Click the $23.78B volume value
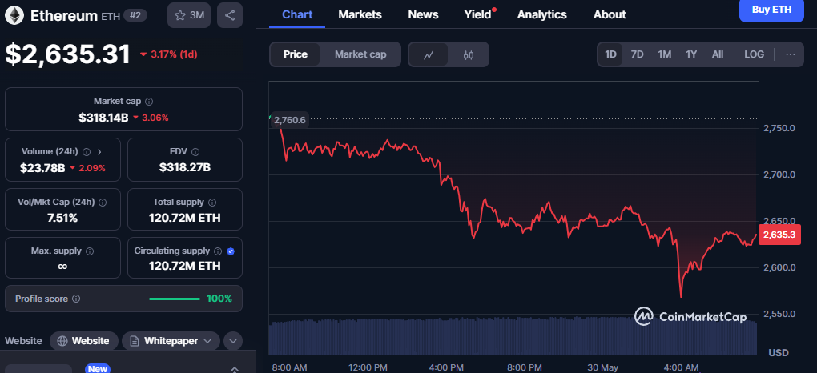Image resolution: width=817 pixels, height=373 pixels. (42, 168)
